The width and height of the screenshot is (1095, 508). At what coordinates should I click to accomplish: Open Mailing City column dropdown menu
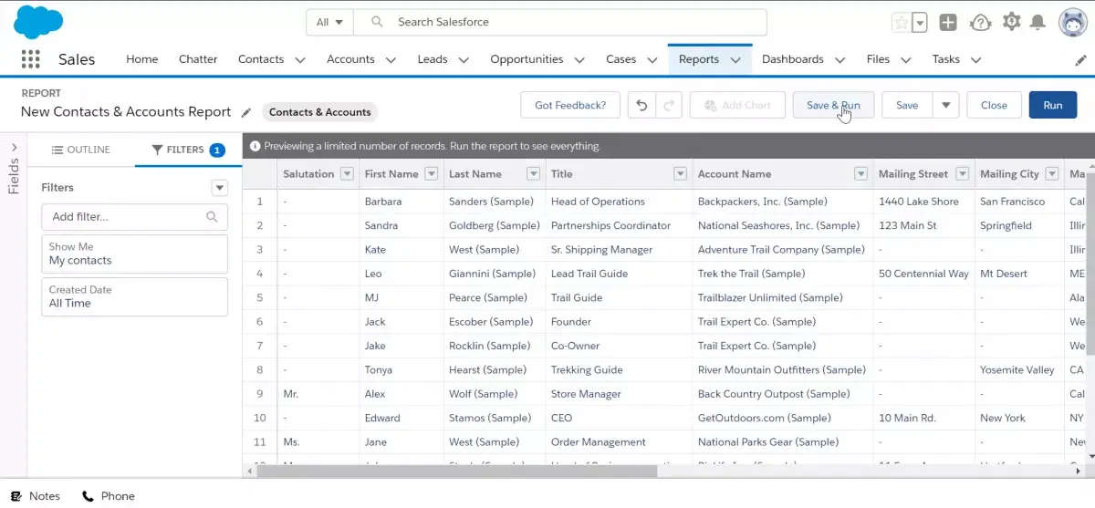[x=1053, y=174]
